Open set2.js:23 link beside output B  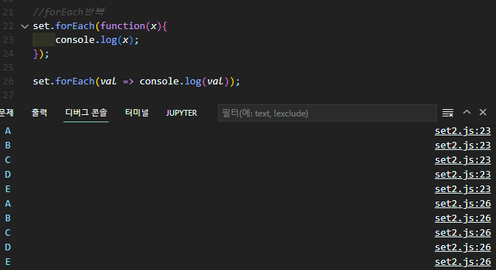pos(462,146)
